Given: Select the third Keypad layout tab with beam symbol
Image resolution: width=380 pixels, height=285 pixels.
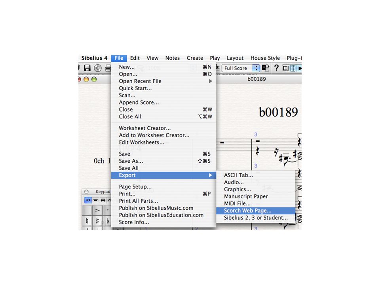Looking at the screenshot, I should pos(103,200).
